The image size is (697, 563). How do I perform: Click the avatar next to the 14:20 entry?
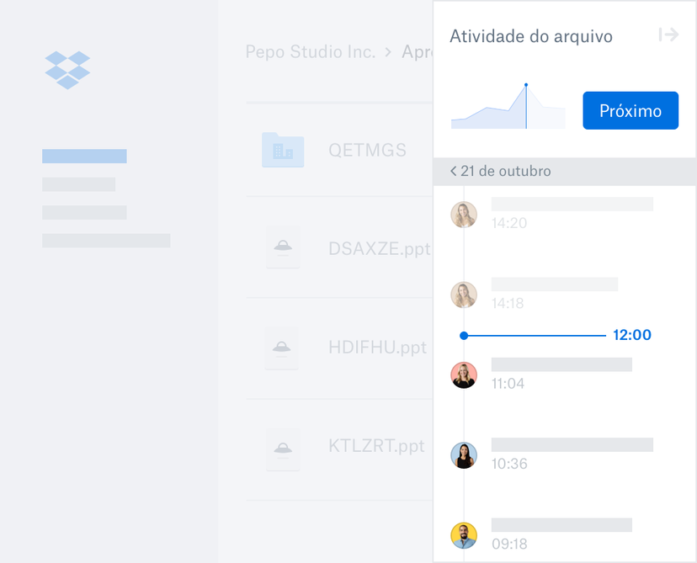click(x=464, y=215)
